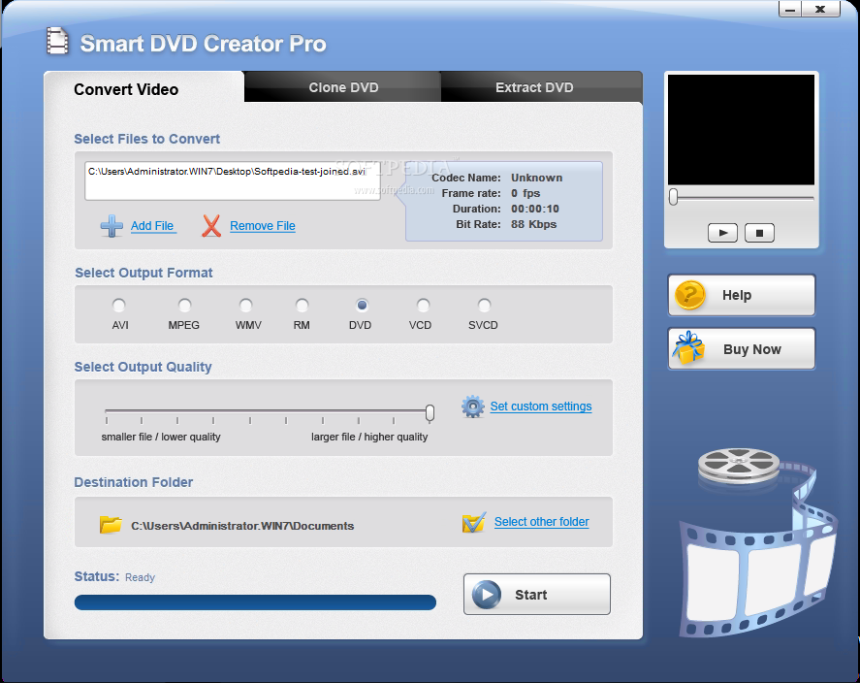Image resolution: width=860 pixels, height=683 pixels.
Task: Click Select other folder link
Action: coord(541,522)
